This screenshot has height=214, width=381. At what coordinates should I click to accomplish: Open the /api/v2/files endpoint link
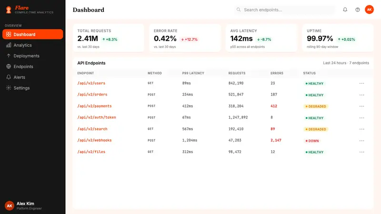(x=91, y=152)
